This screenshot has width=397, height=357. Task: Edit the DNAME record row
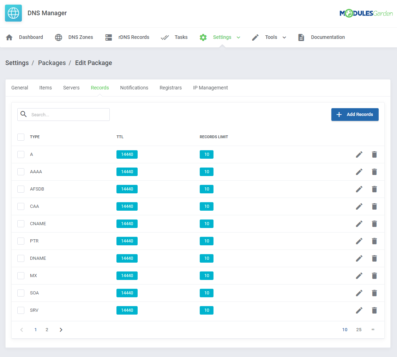(x=359, y=258)
